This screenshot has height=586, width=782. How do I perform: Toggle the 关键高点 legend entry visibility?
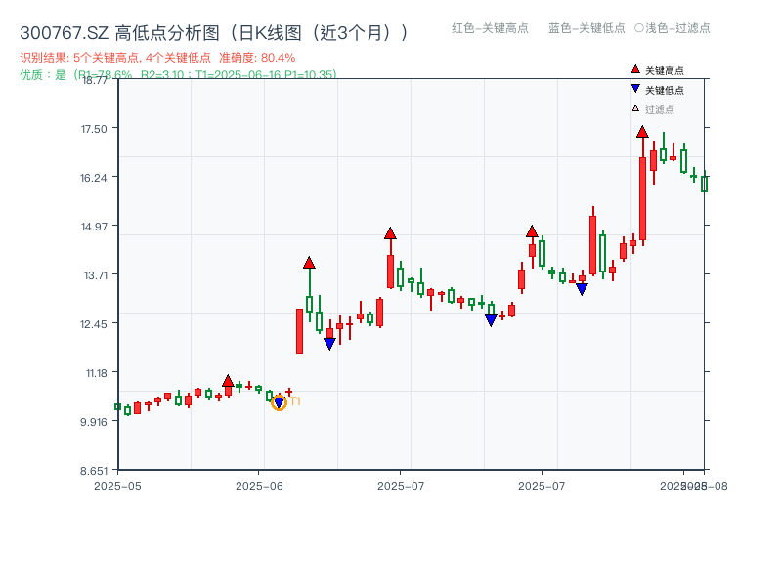653,68
